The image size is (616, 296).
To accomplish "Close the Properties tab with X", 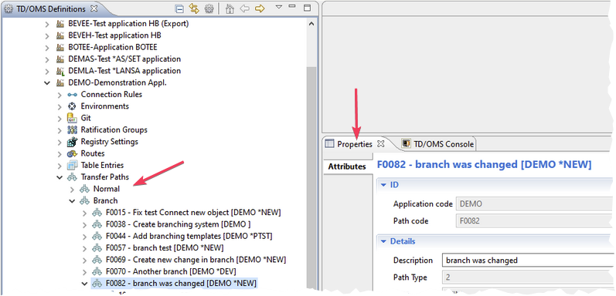I will click(380, 144).
